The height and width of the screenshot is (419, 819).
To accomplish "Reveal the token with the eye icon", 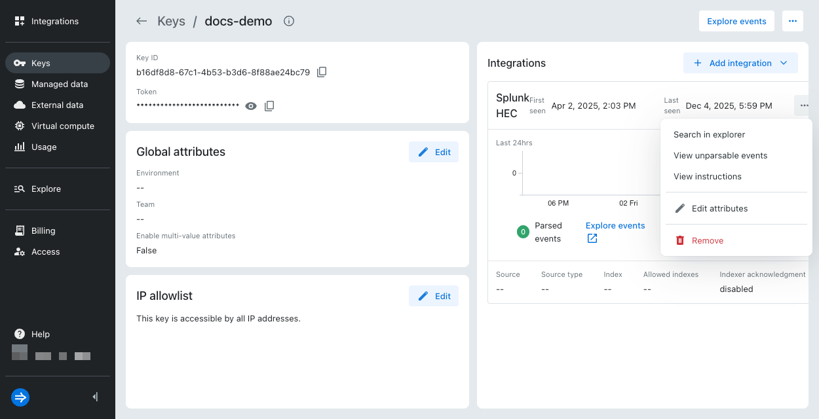I will [x=251, y=105].
